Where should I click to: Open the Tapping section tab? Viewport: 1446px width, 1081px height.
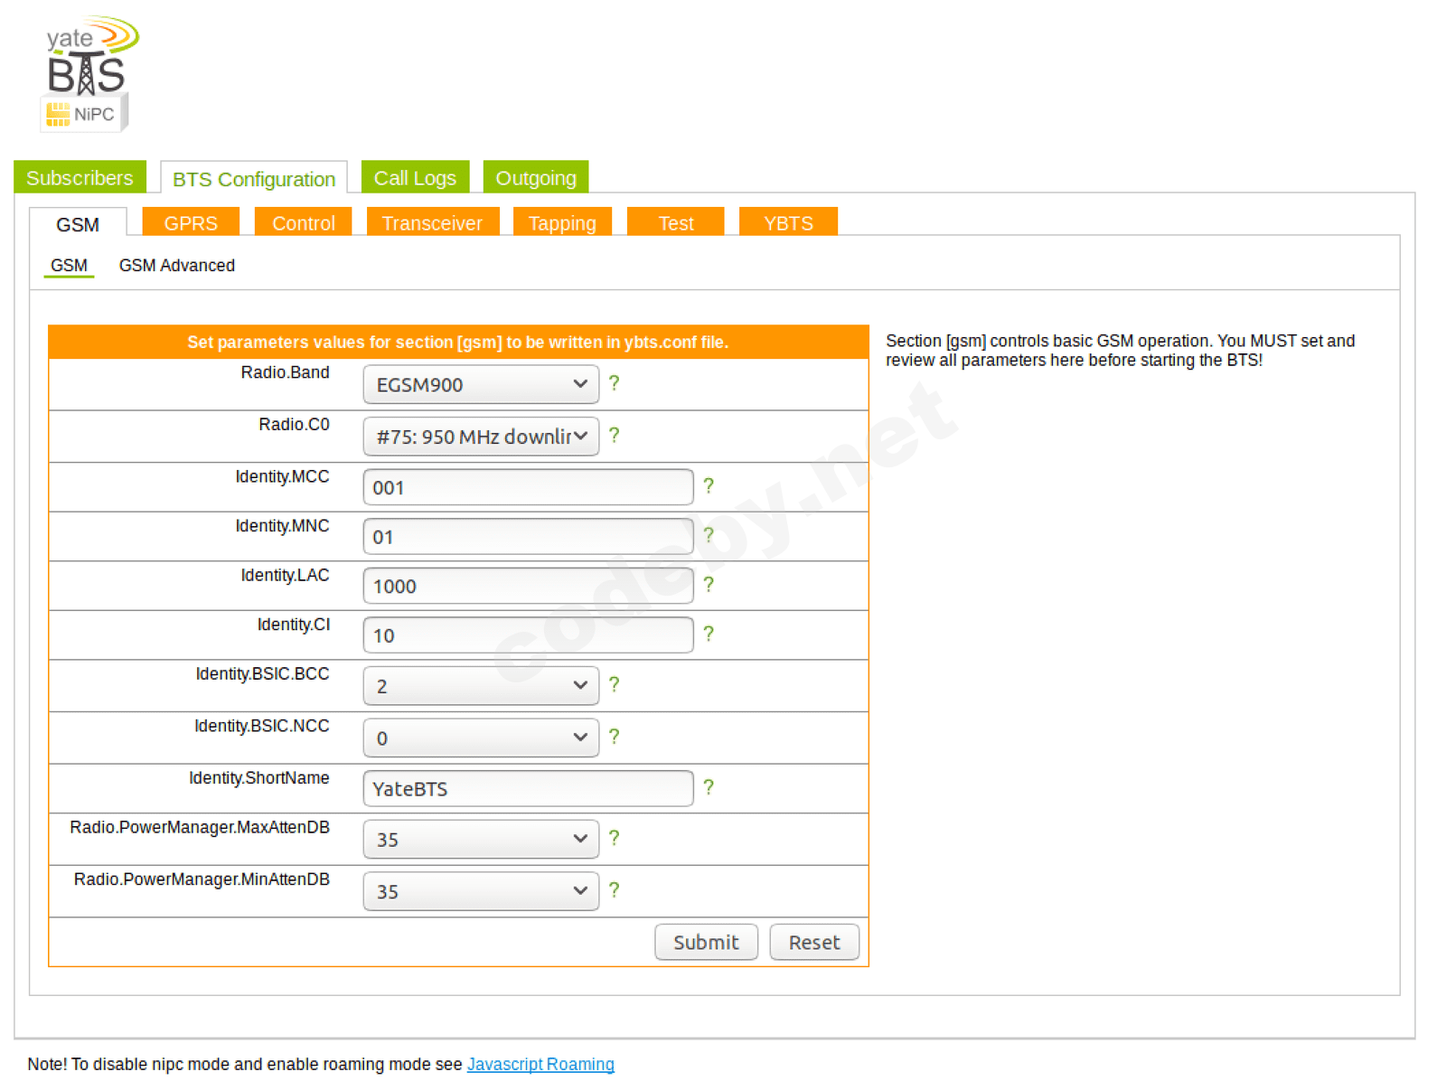tap(562, 222)
